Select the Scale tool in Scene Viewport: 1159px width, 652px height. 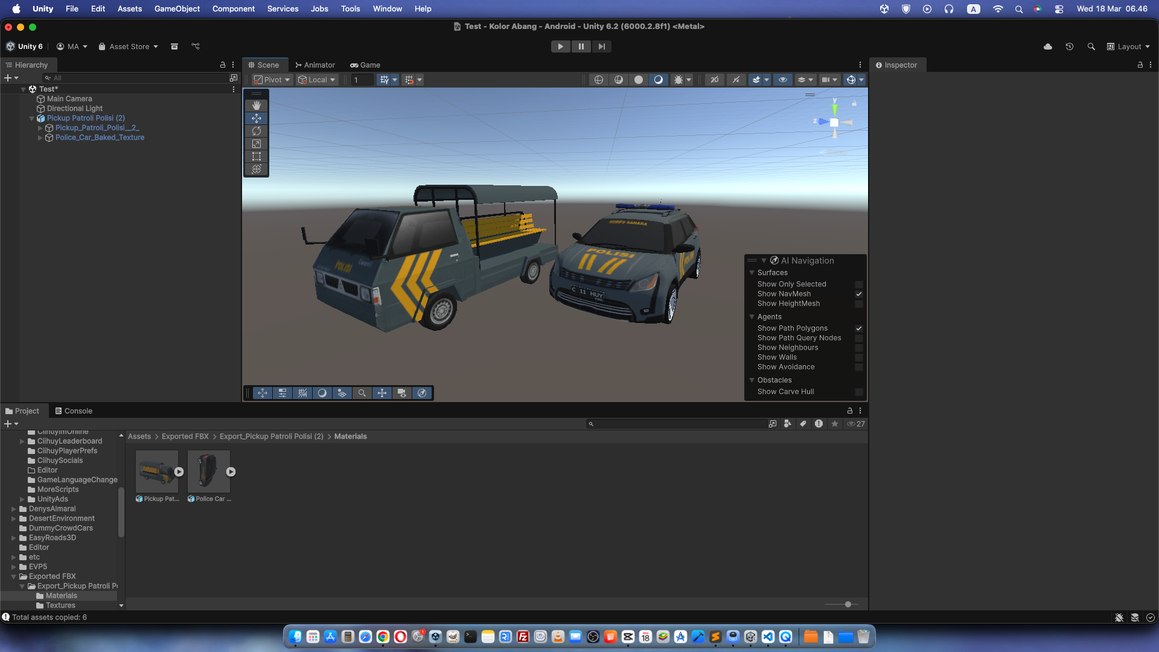(256, 144)
